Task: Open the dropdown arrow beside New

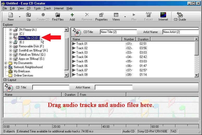Action: tap(20, 17)
